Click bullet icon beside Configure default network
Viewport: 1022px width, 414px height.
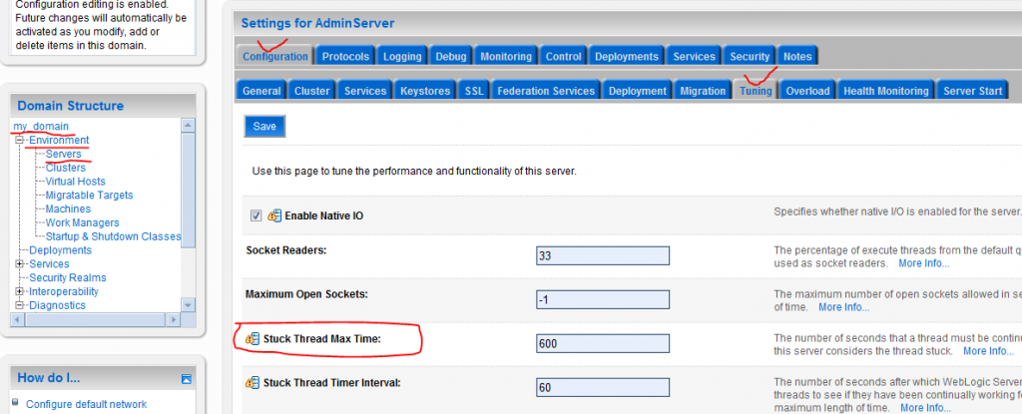(18, 405)
